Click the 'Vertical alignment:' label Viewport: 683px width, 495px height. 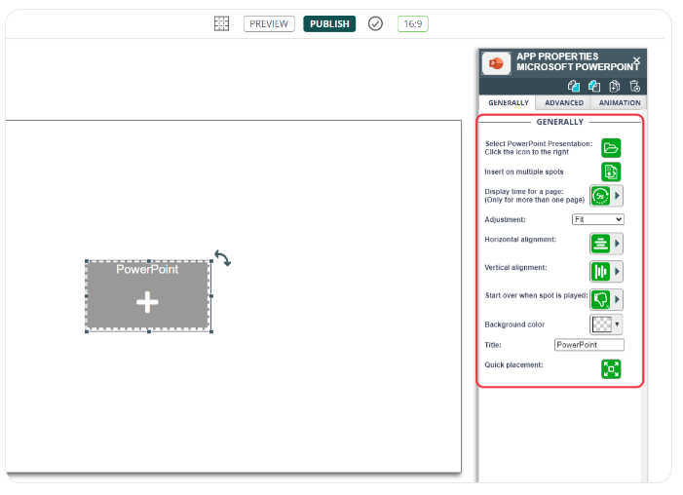tap(515, 268)
